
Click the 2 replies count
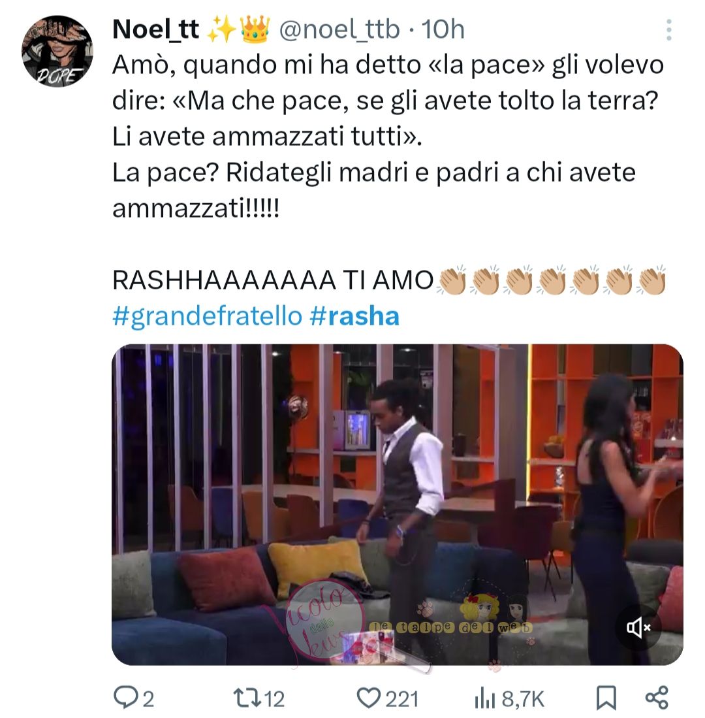point(148,699)
